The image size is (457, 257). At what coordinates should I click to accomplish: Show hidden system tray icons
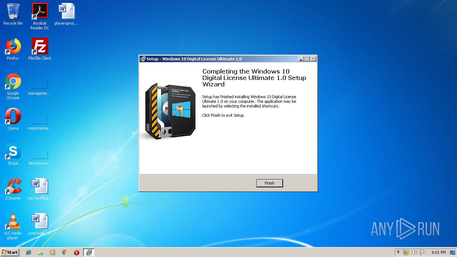398,252
